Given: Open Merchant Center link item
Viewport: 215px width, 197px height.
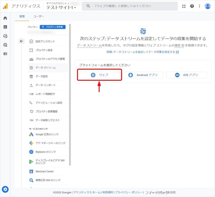Looking at the screenshot, I should click(x=48, y=172).
